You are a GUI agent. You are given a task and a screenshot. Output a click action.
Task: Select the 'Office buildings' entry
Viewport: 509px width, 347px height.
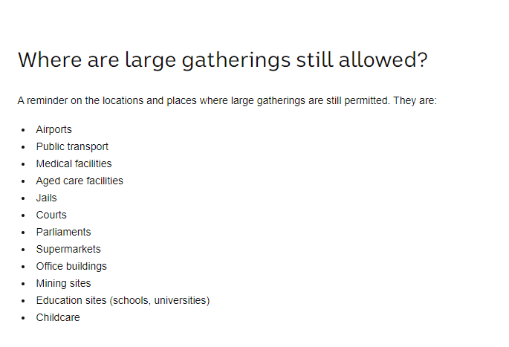tap(71, 266)
